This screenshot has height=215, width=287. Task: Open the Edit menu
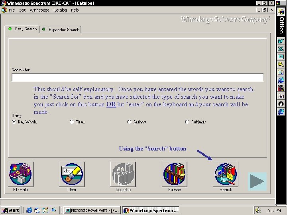point(22,10)
